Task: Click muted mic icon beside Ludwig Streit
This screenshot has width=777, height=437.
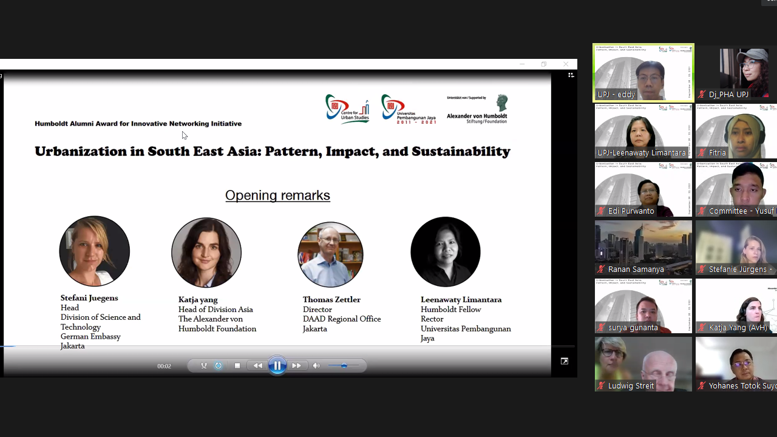Action: 602,386
